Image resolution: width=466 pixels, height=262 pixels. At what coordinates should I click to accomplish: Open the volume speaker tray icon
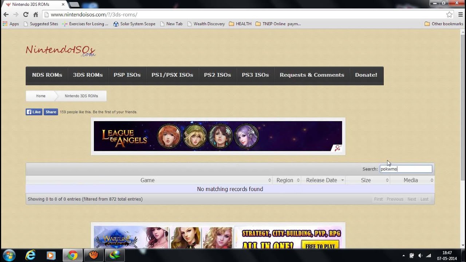pyautogui.click(x=420, y=255)
